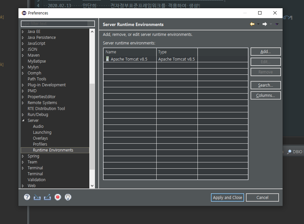
Task: Expand the Spring preferences category
Action: [x=23, y=156]
